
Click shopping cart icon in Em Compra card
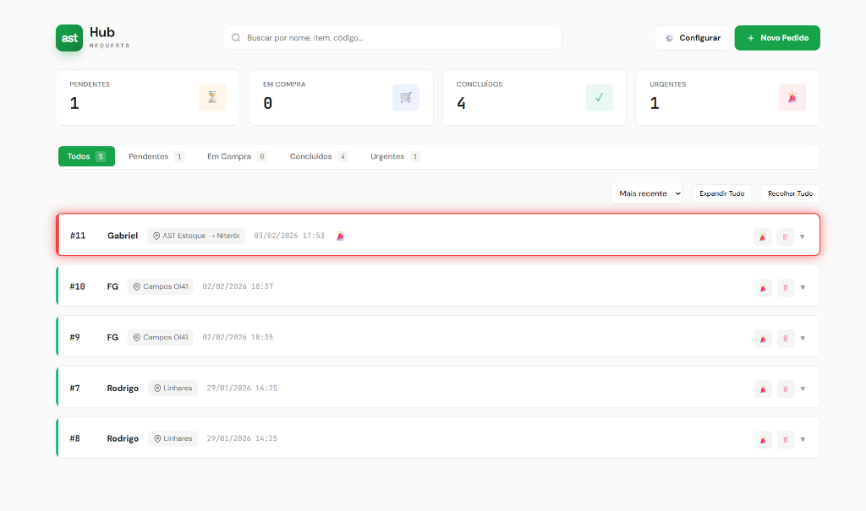406,98
